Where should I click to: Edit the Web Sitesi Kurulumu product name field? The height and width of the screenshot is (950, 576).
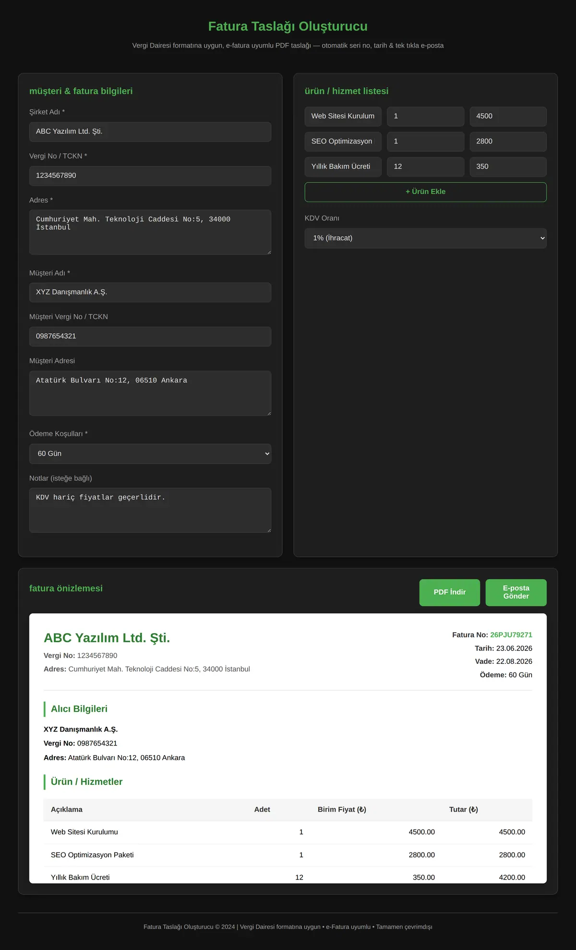pos(343,117)
